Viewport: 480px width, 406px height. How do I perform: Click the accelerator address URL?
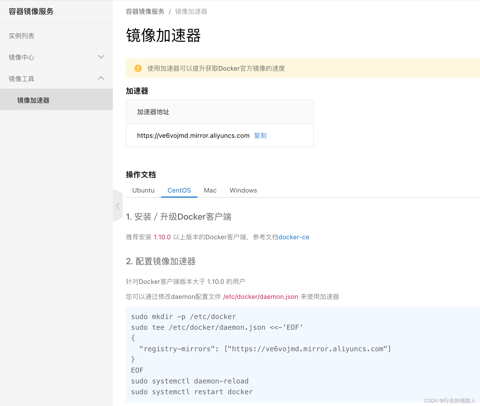[x=193, y=136]
